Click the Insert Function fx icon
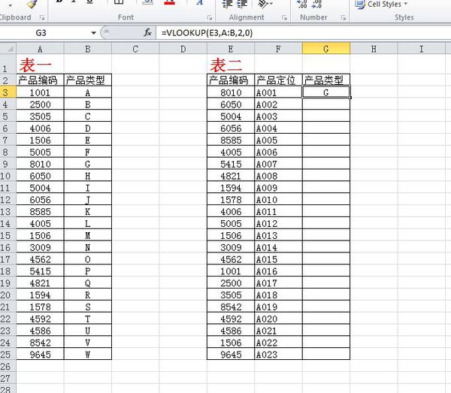 (x=148, y=32)
